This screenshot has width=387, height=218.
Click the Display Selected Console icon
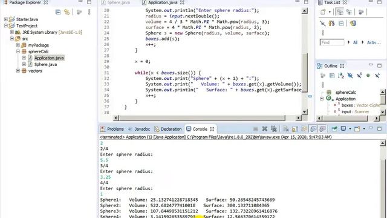pos(343,128)
